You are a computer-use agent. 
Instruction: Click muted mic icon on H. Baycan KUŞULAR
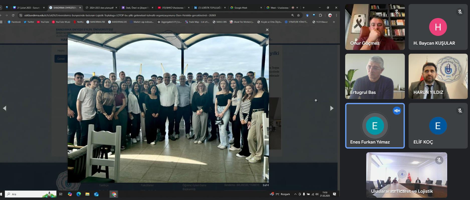click(460, 12)
